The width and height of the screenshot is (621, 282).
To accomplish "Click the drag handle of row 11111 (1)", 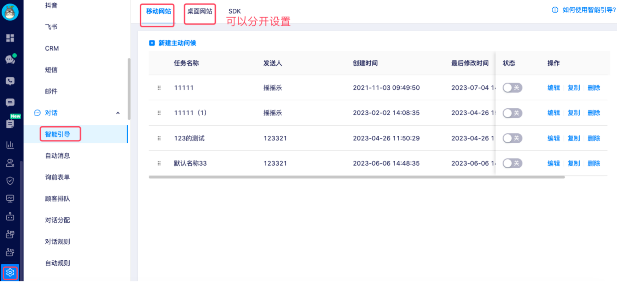I will [159, 113].
